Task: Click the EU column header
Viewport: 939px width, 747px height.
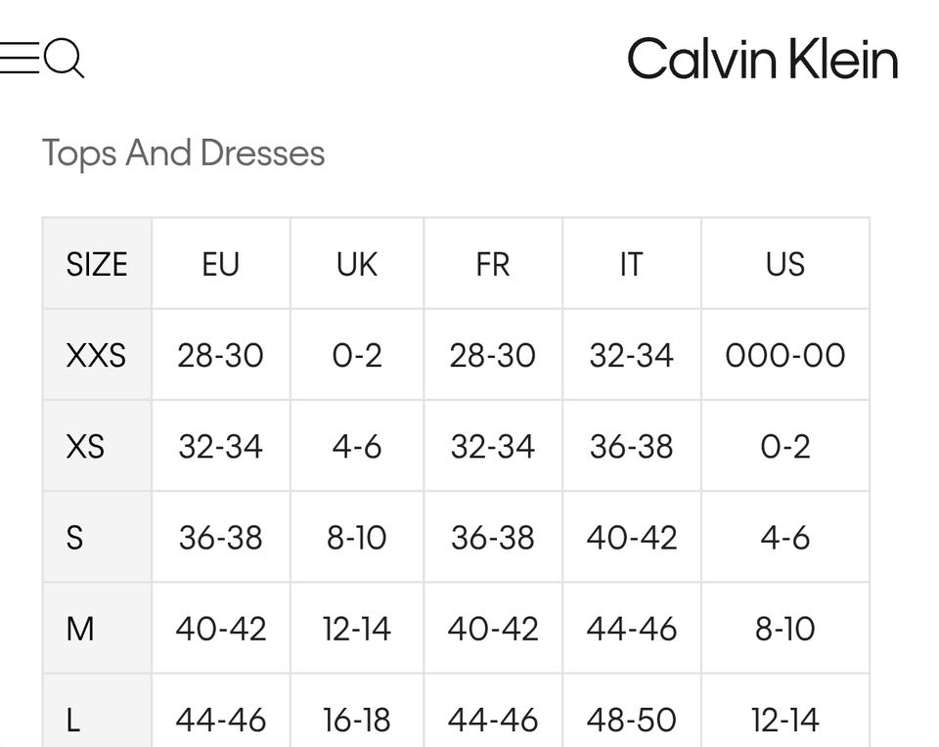Action: [221, 264]
